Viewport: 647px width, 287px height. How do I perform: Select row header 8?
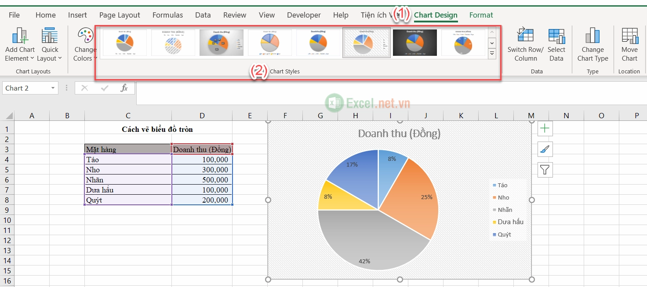click(7, 200)
